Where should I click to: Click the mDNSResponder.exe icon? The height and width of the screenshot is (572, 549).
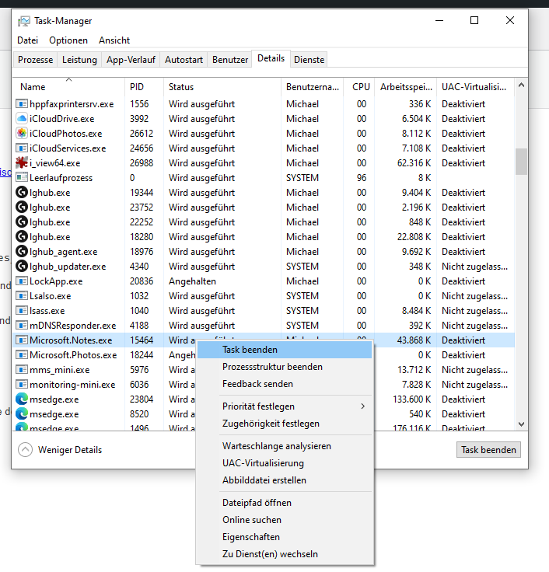click(x=22, y=326)
